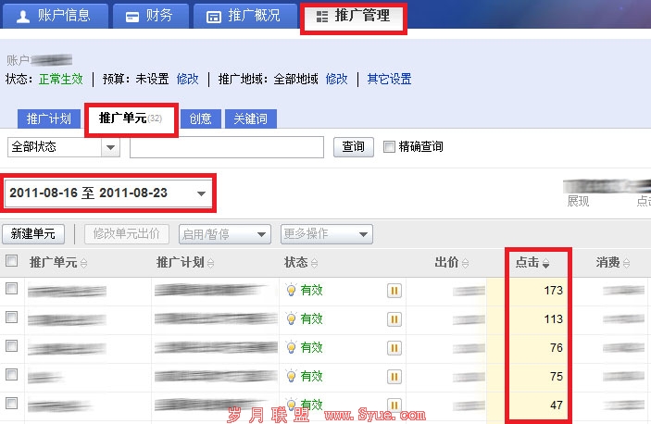Screen dimensions: 651x424
Task: Click the search text input field
Action: 226,147
